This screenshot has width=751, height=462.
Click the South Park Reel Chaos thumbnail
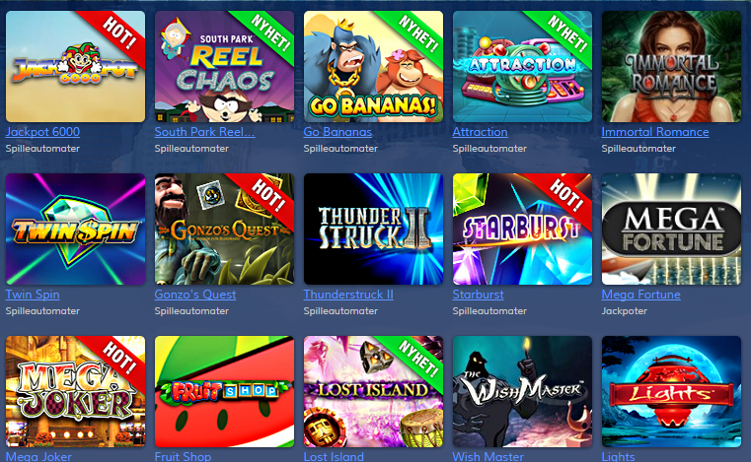(224, 66)
